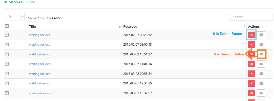
Task: Click envelope icon for 2015-03-03 10:32:57 message
Action: tap(261, 93)
